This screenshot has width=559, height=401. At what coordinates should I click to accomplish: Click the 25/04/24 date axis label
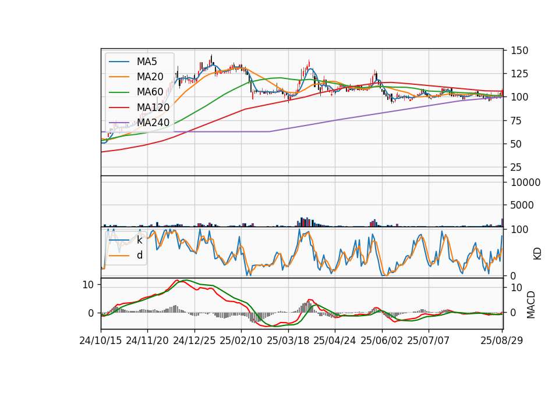pyautogui.click(x=334, y=341)
